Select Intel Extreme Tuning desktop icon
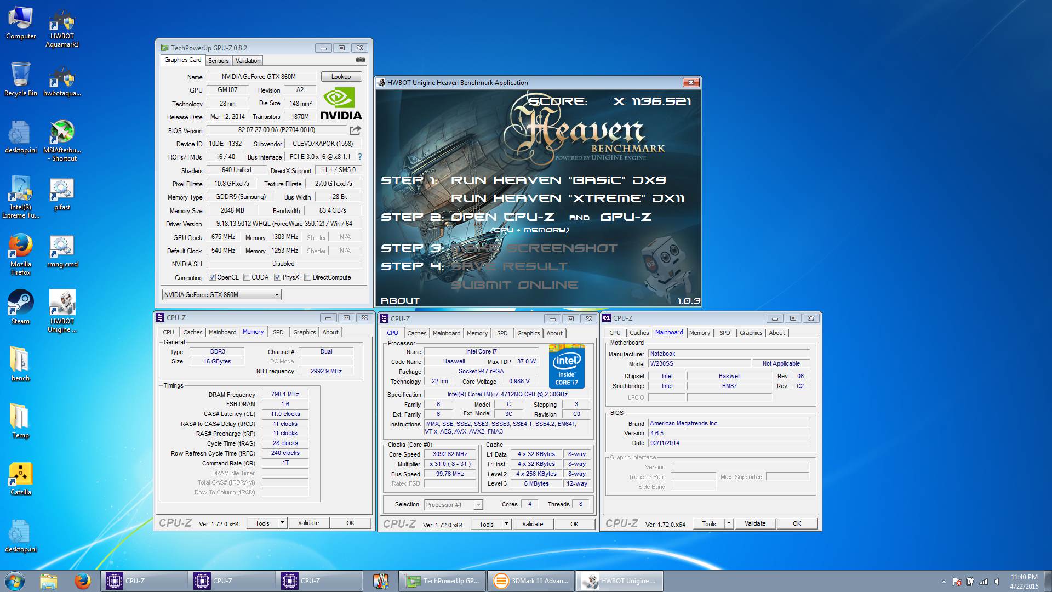Screen dimensions: 1052x592 click(21, 197)
